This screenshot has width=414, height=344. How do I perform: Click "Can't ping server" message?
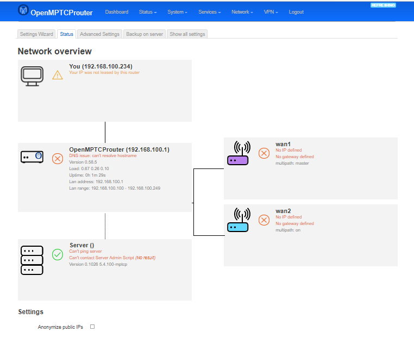85,251
